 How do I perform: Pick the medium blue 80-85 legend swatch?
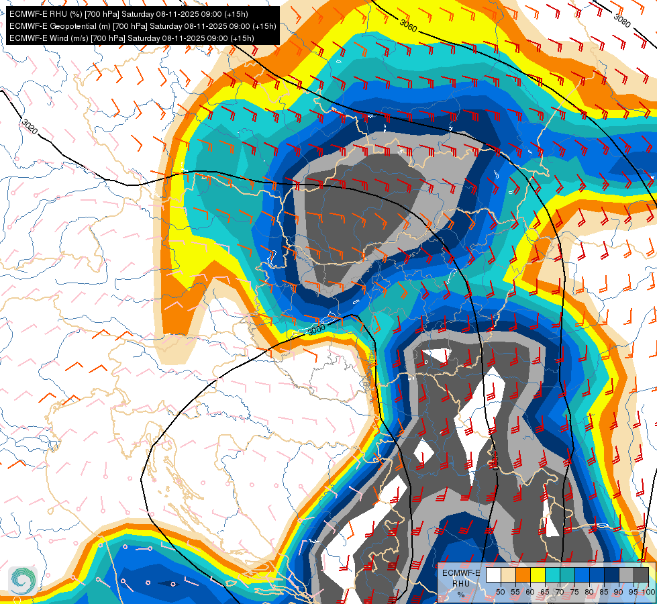(597, 574)
